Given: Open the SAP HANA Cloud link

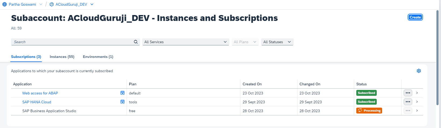Looking at the screenshot, I should tap(37, 102).
